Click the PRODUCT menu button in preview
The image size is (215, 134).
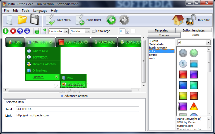point(40,42)
